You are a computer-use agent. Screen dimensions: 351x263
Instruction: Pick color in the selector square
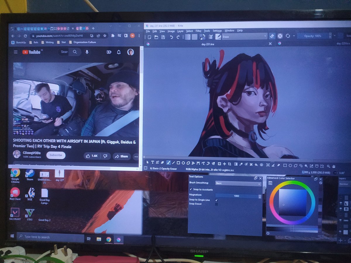coord(293,203)
